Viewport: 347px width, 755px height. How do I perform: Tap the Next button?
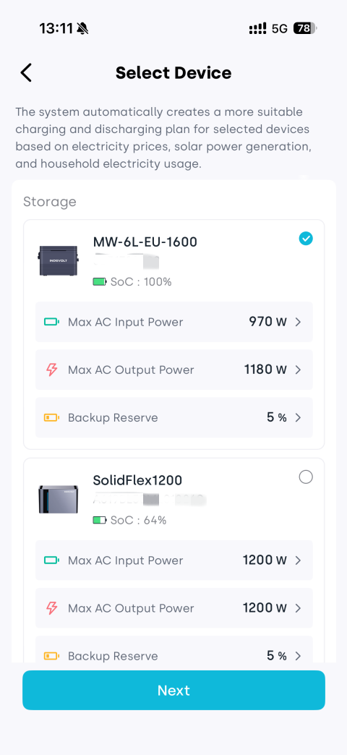173,690
